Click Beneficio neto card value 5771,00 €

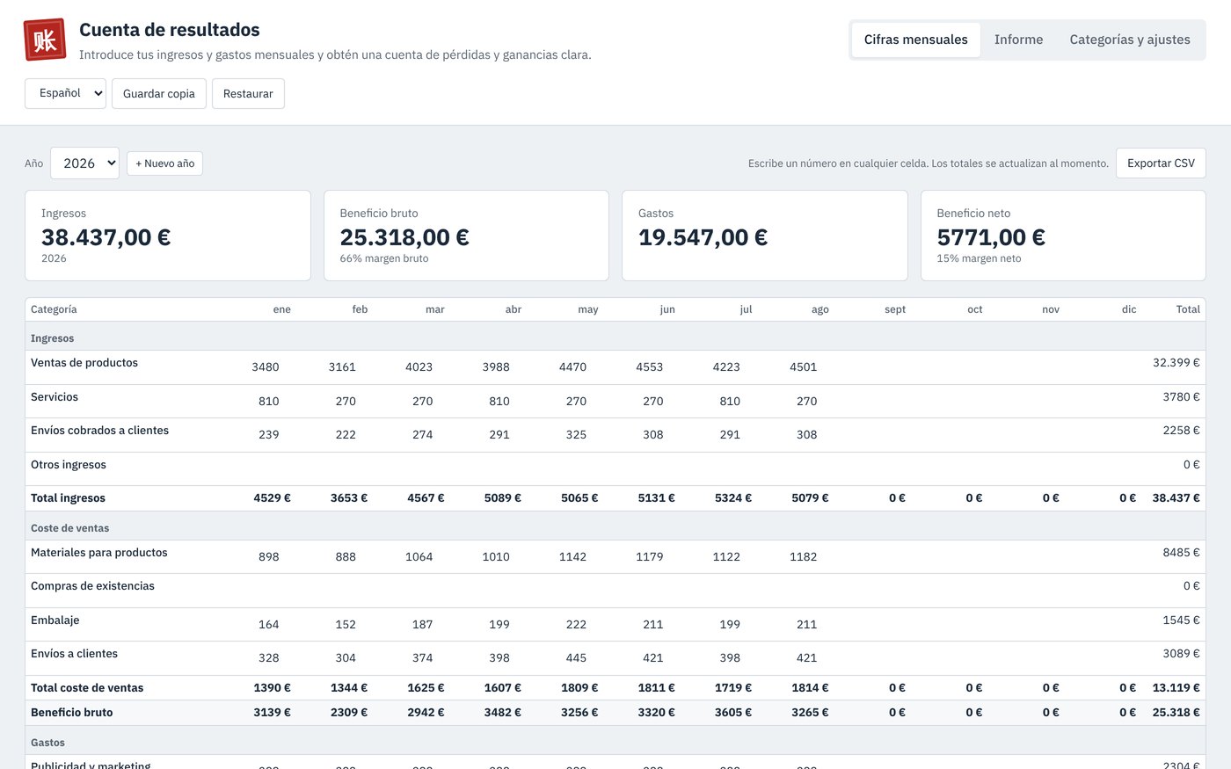pyautogui.click(x=991, y=237)
